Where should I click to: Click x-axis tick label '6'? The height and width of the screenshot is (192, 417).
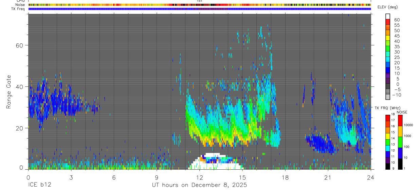(114, 177)
